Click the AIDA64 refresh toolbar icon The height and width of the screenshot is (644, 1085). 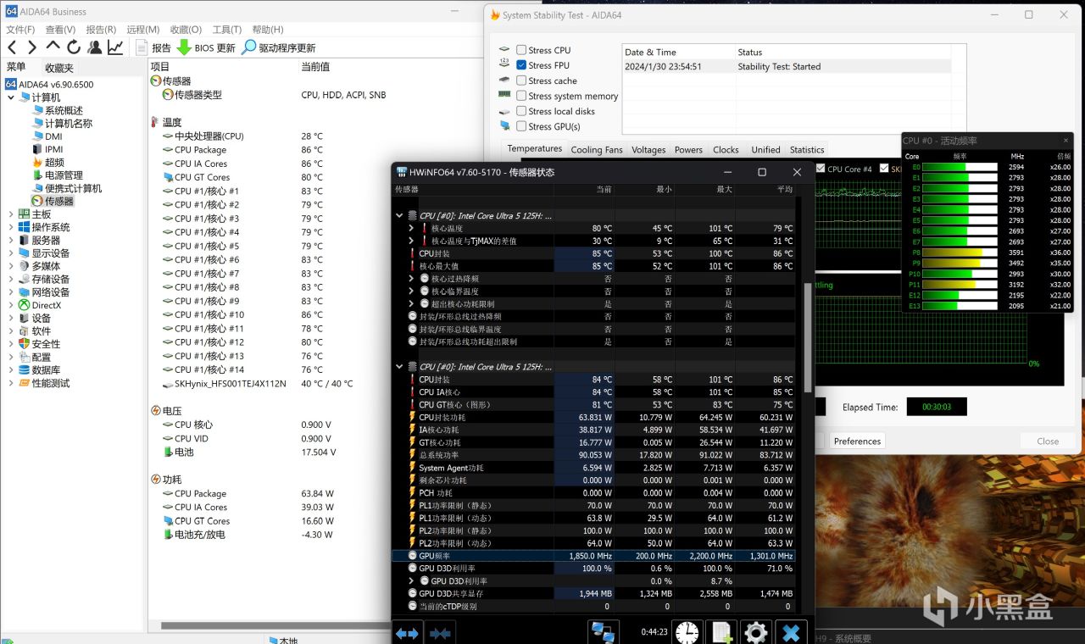tap(74, 47)
